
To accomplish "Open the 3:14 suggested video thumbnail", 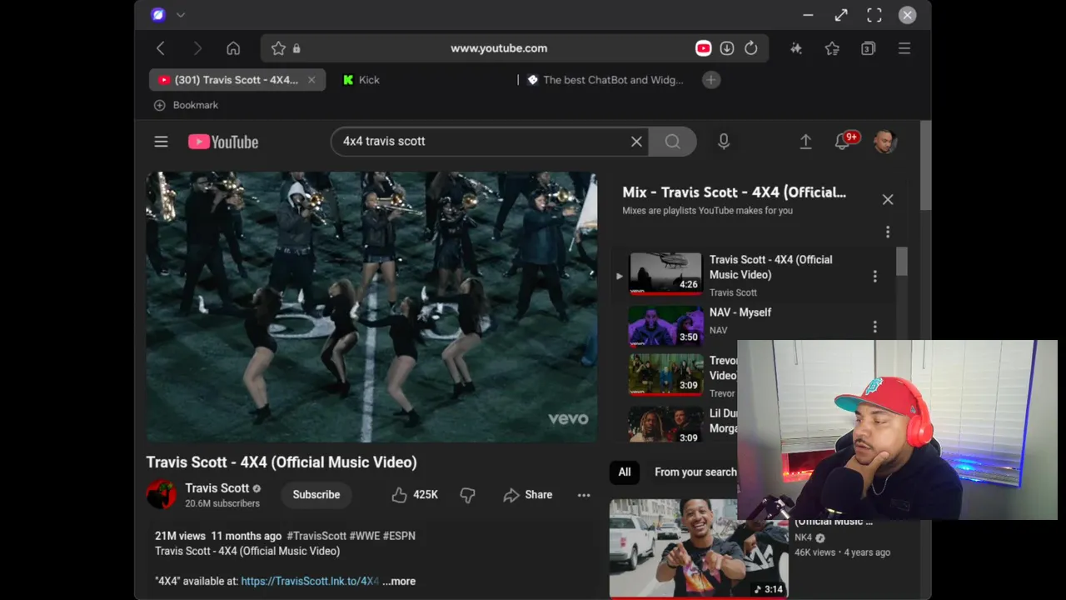I will click(699, 549).
